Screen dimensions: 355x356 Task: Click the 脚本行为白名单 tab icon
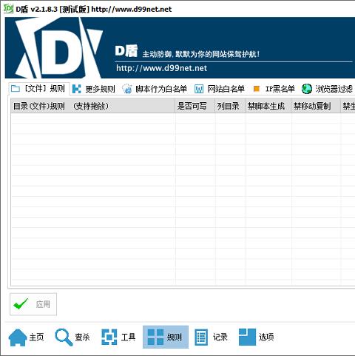click(x=127, y=89)
